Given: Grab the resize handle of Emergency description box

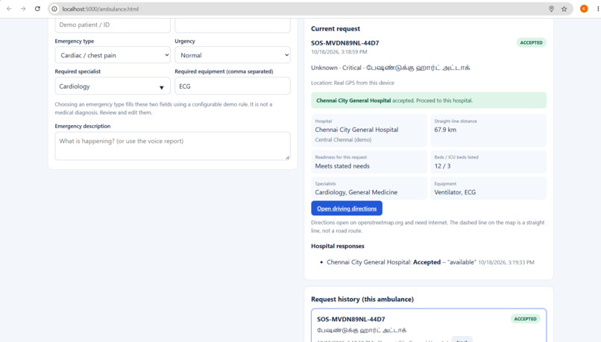Looking at the screenshot, I should (288, 157).
